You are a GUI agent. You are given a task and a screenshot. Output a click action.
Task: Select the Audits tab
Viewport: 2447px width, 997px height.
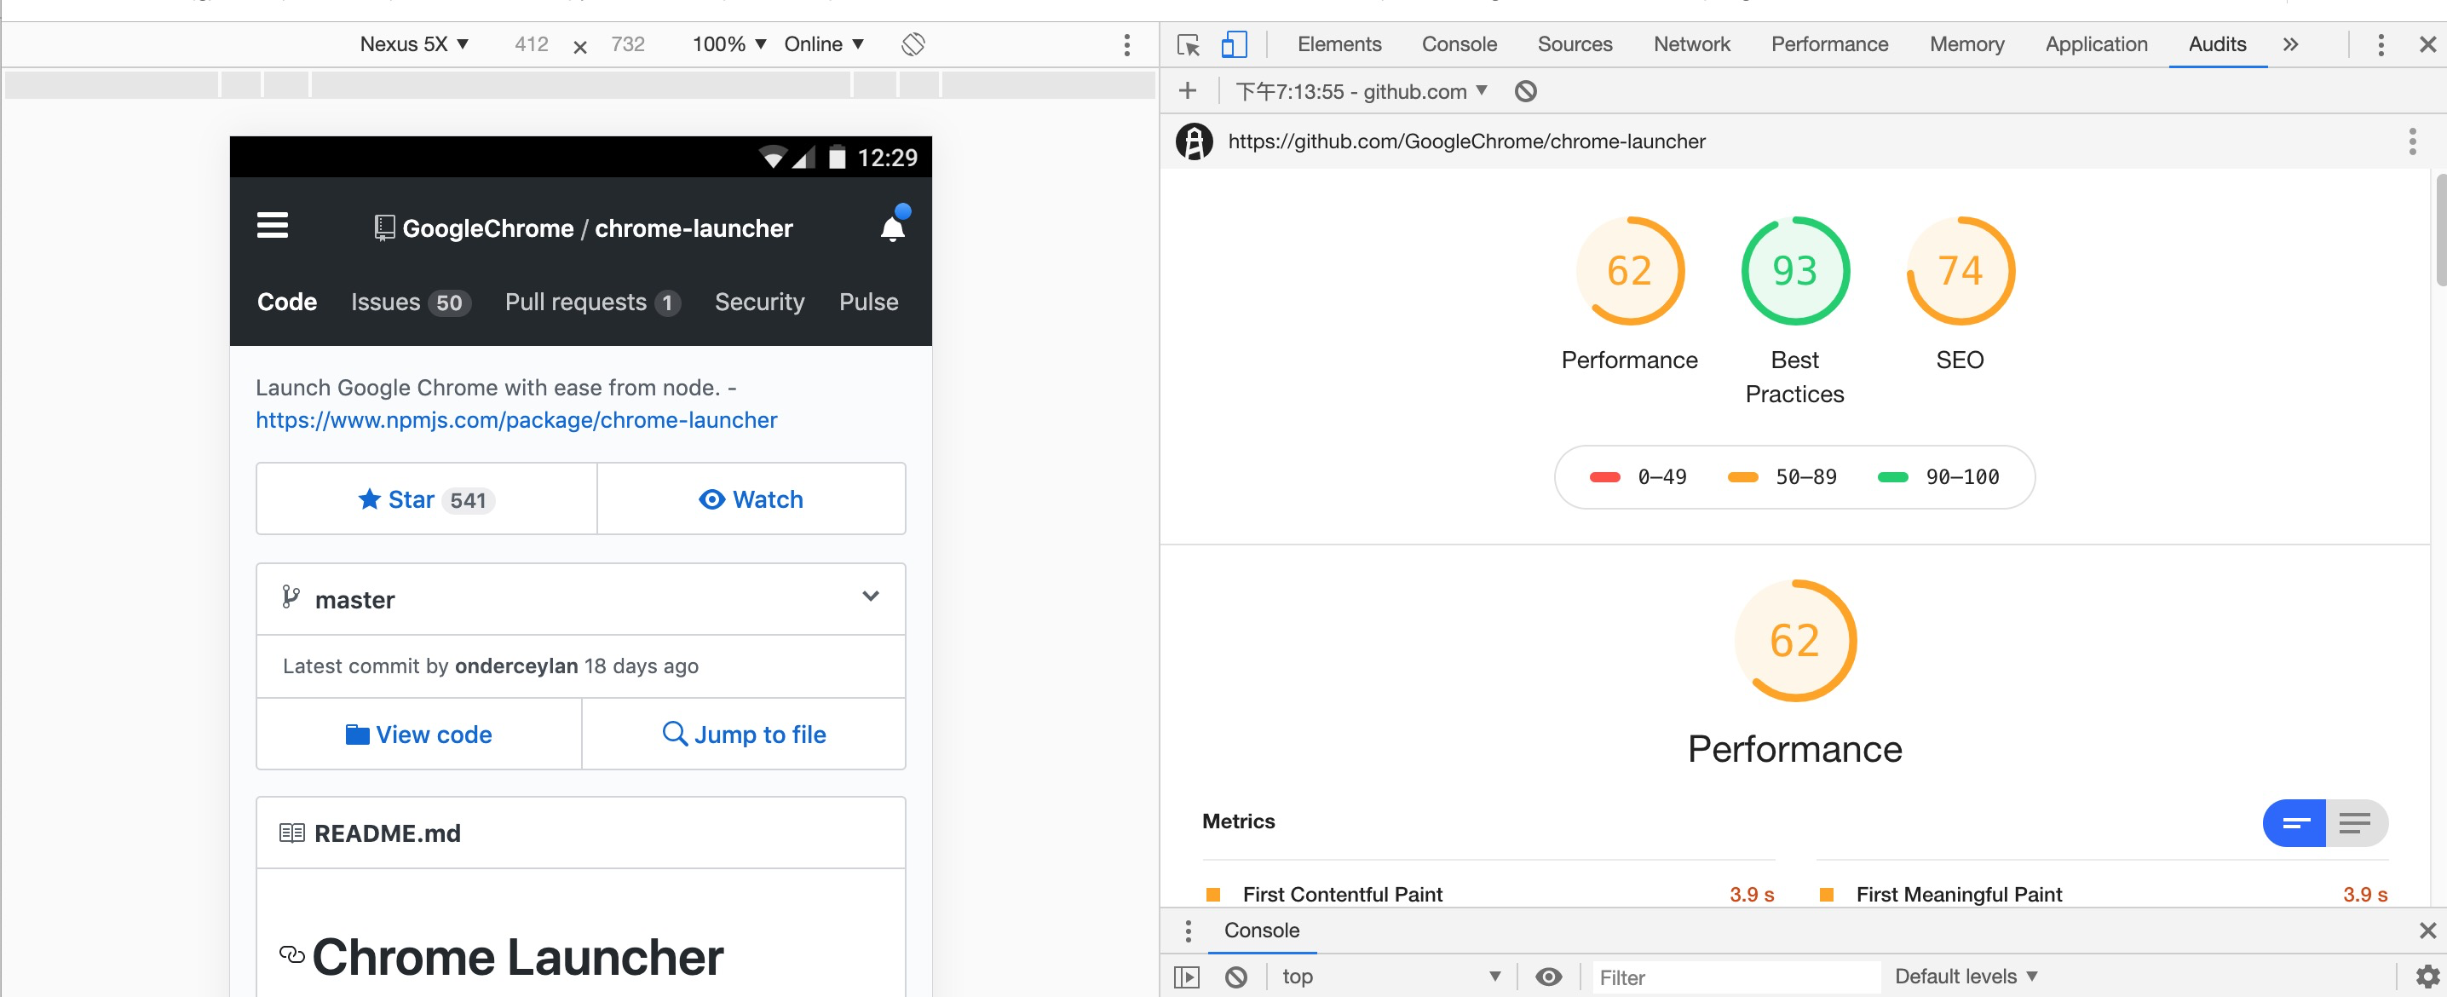(x=2217, y=44)
